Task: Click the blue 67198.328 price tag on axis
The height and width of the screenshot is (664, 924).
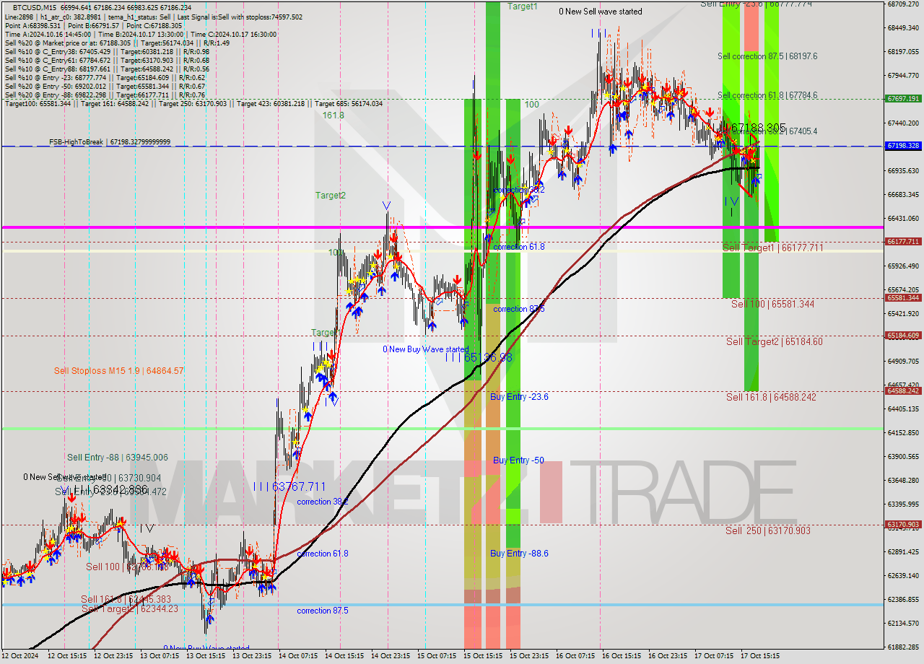Action: [903, 146]
